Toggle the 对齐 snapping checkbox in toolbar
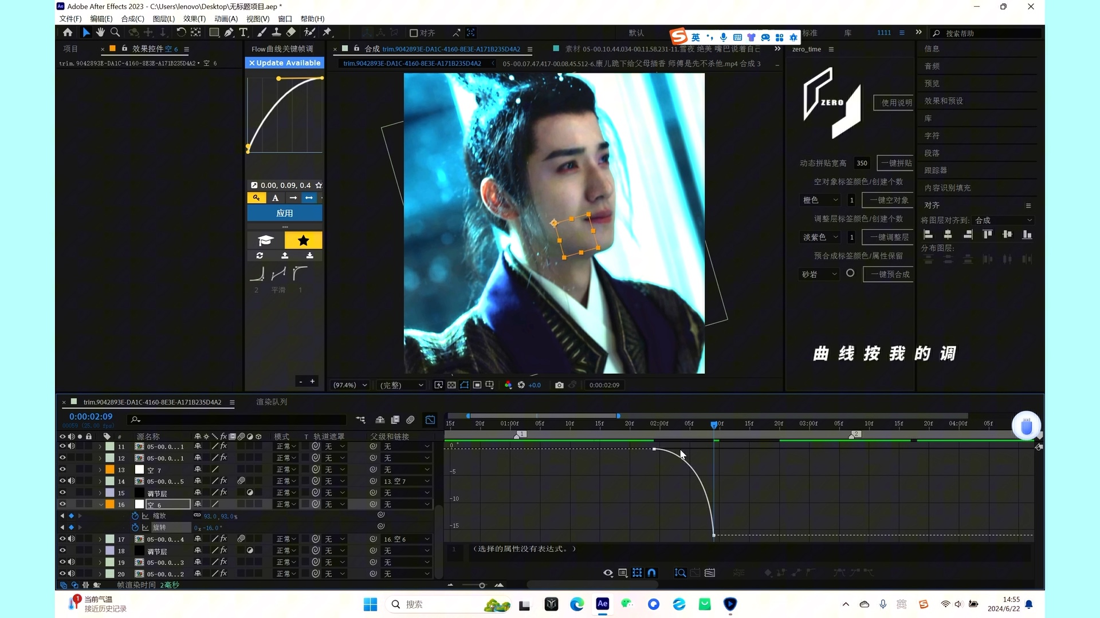The width and height of the screenshot is (1100, 618). [414, 33]
